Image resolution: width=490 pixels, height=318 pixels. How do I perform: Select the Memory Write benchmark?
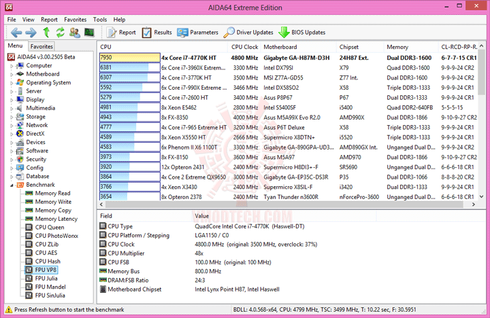click(53, 202)
